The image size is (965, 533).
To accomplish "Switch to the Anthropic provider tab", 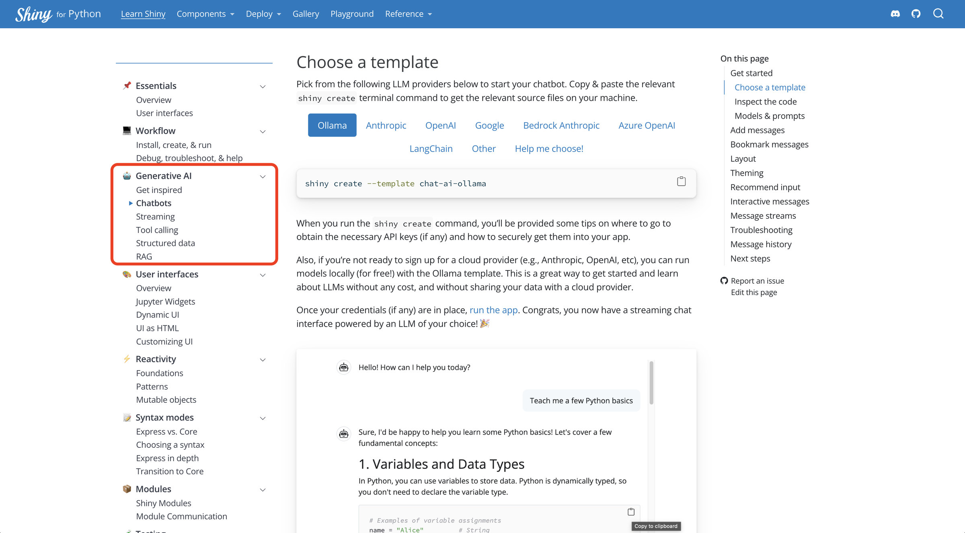I will [386, 125].
